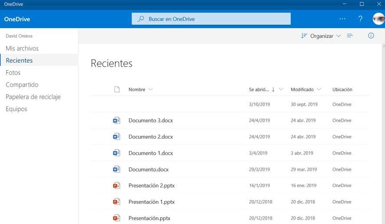Open Papelera de reciclaje

[x=33, y=97]
